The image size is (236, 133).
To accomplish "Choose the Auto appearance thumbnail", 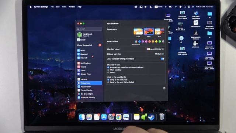I will click(x=160, y=32).
